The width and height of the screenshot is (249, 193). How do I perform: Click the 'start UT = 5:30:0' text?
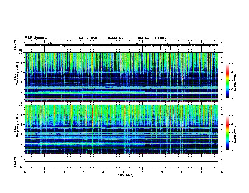click(152, 38)
